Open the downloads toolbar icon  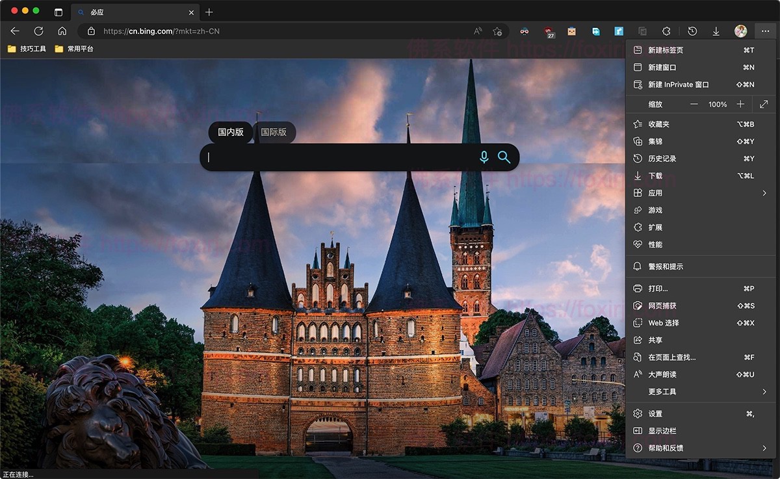(x=716, y=31)
